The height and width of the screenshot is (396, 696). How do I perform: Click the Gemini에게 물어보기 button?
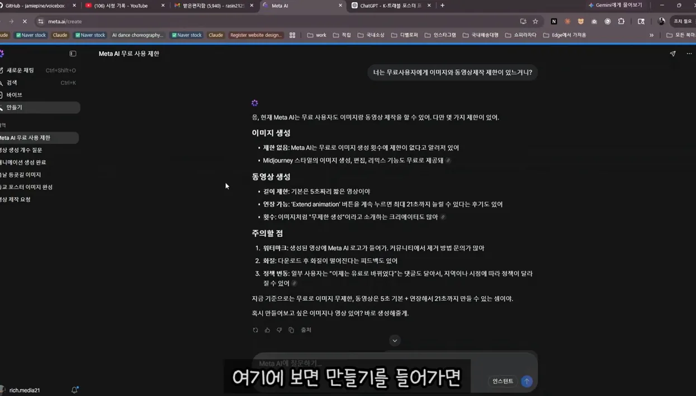615,6
